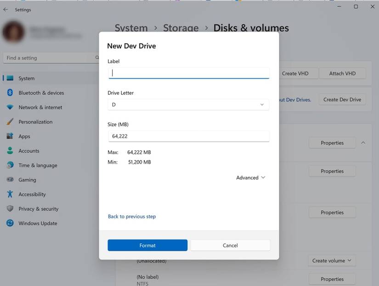Viewport: 379px width, 286px height.
Task: Open Bluetooth & devices icon
Action: [10, 93]
